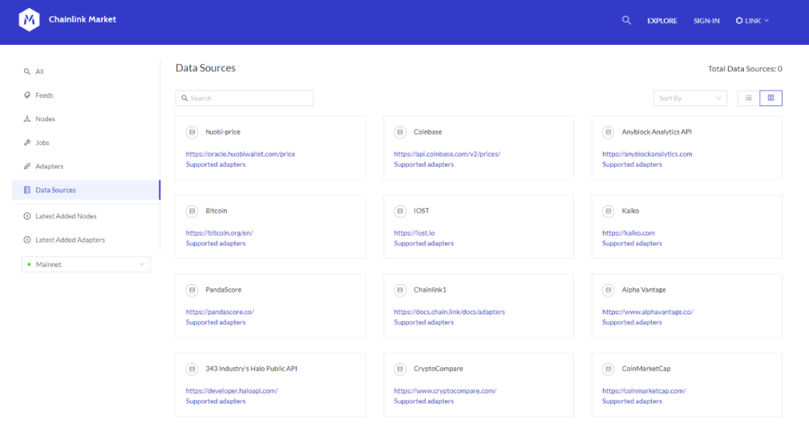Screen dimensions: 809x428
Task: Click Supported adapters under Kaiko
Action: tap(631, 243)
